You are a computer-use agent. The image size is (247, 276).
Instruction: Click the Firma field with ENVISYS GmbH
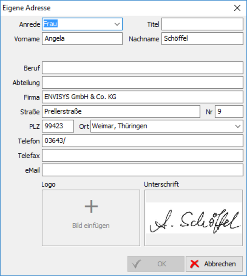142,97
